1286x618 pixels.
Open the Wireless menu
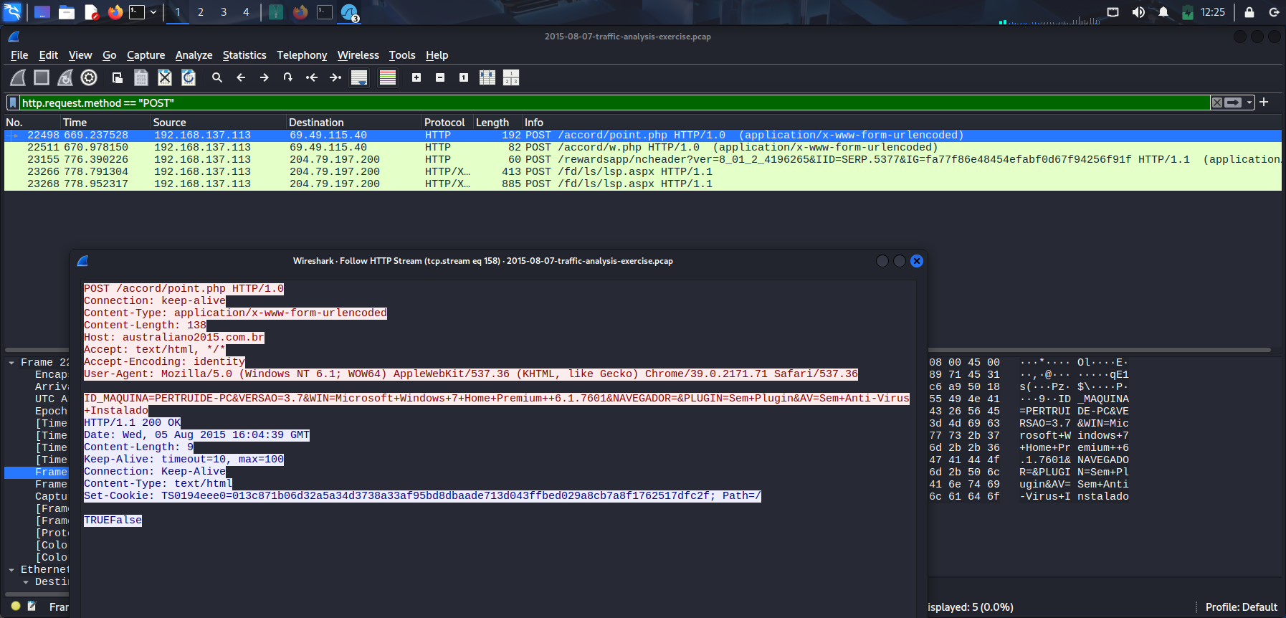click(358, 55)
